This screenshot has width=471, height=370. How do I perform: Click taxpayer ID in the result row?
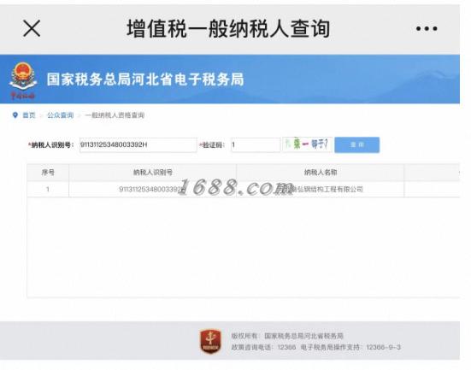tap(152, 189)
